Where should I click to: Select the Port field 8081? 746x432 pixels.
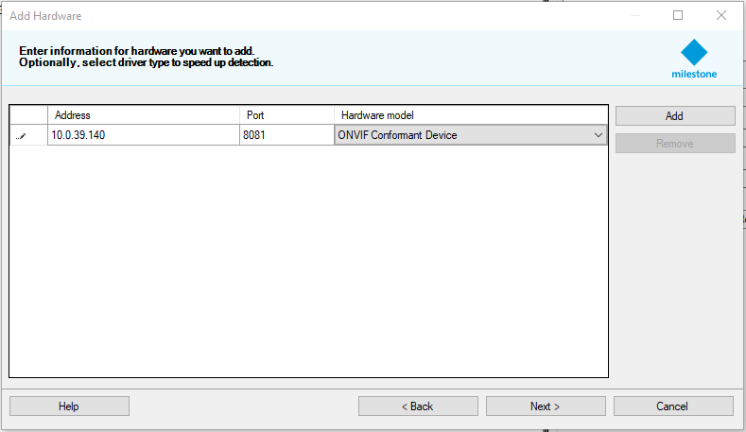[286, 135]
